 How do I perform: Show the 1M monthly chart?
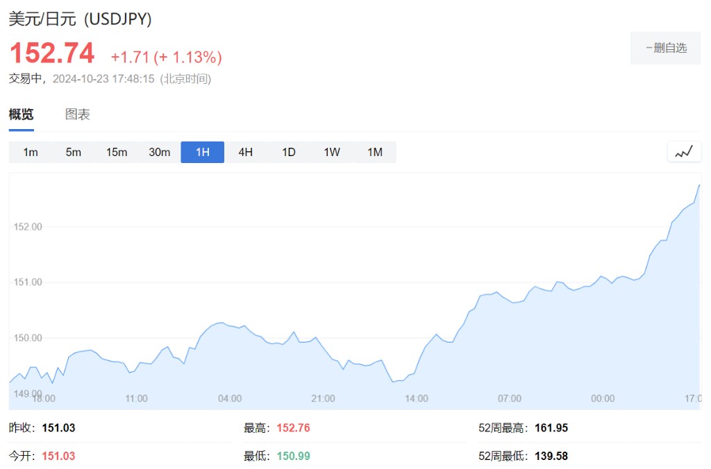click(x=375, y=152)
